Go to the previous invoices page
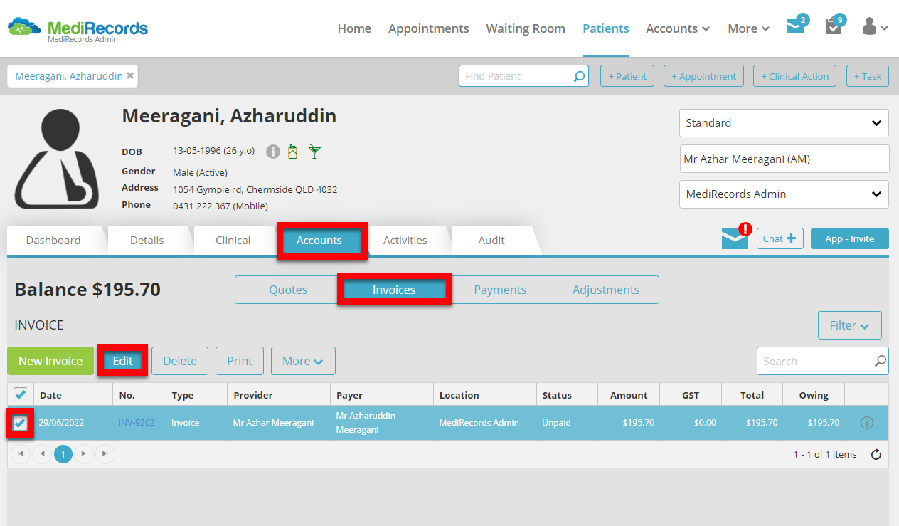 (42, 454)
